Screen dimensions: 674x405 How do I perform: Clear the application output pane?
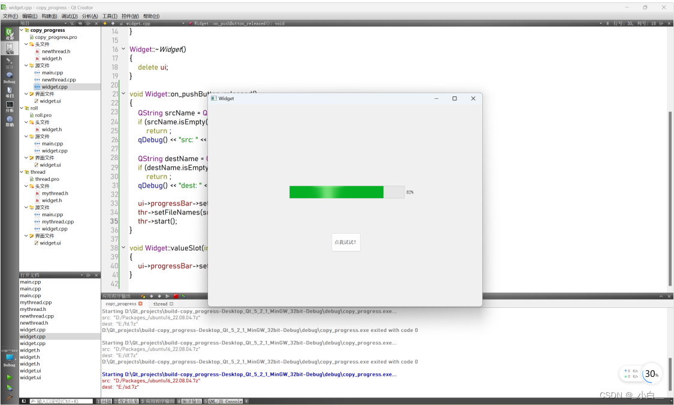coord(143,296)
